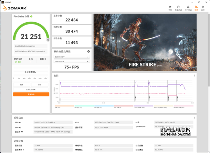Open the three-dot menu in 系统信息 panel

pyautogui.click(x=194, y=117)
